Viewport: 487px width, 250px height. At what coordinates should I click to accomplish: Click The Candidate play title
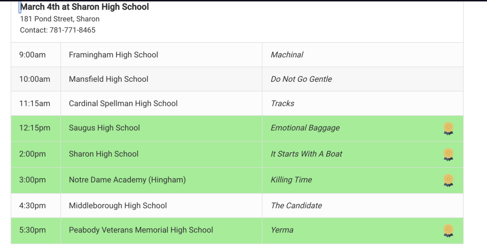click(x=296, y=205)
